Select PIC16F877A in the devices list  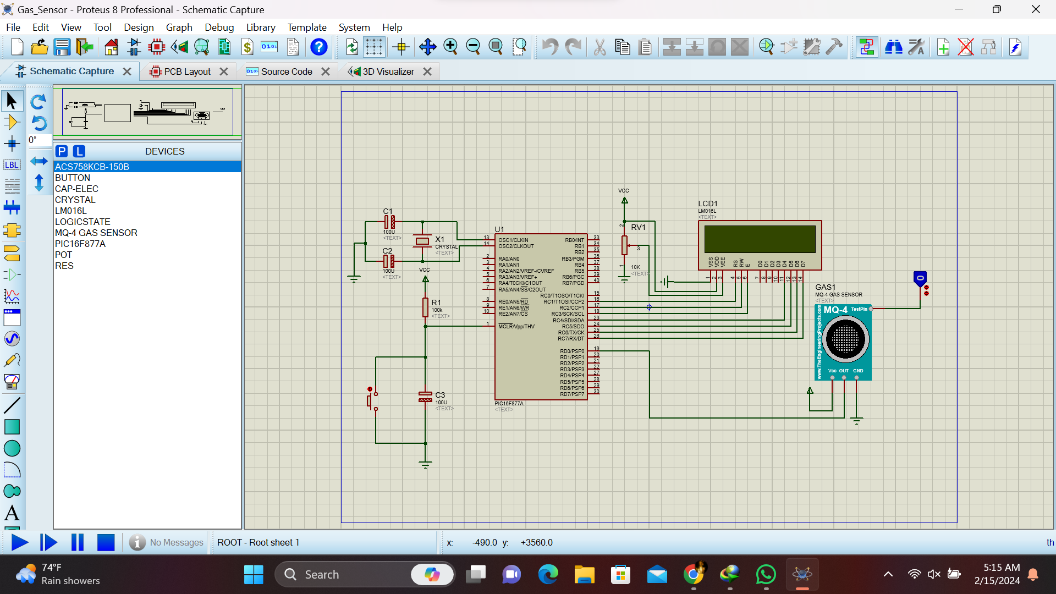pyautogui.click(x=147, y=244)
